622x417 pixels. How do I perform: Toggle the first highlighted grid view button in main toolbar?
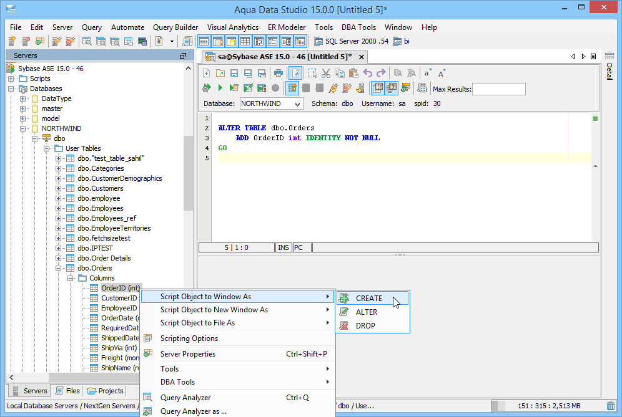point(204,41)
